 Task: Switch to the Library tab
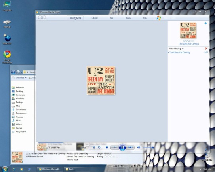point(95,18)
